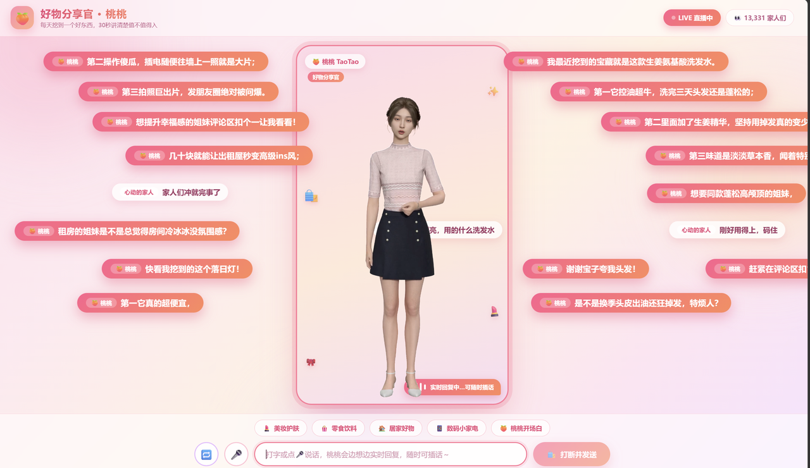Click bubble 租房的姐妹是不是总觉得房间冷冰冰没氛围感?
The image size is (810, 468).
[x=127, y=231]
